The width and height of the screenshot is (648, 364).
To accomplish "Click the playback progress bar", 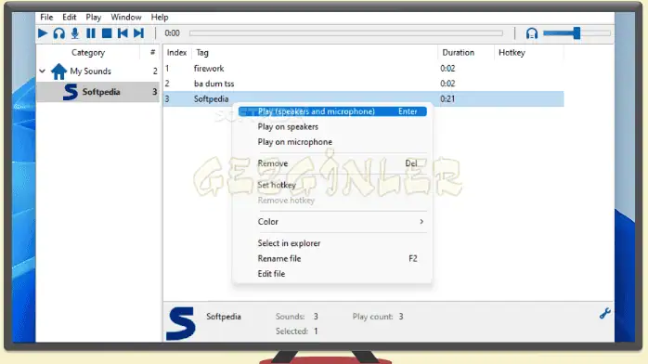I will pyautogui.click(x=346, y=33).
